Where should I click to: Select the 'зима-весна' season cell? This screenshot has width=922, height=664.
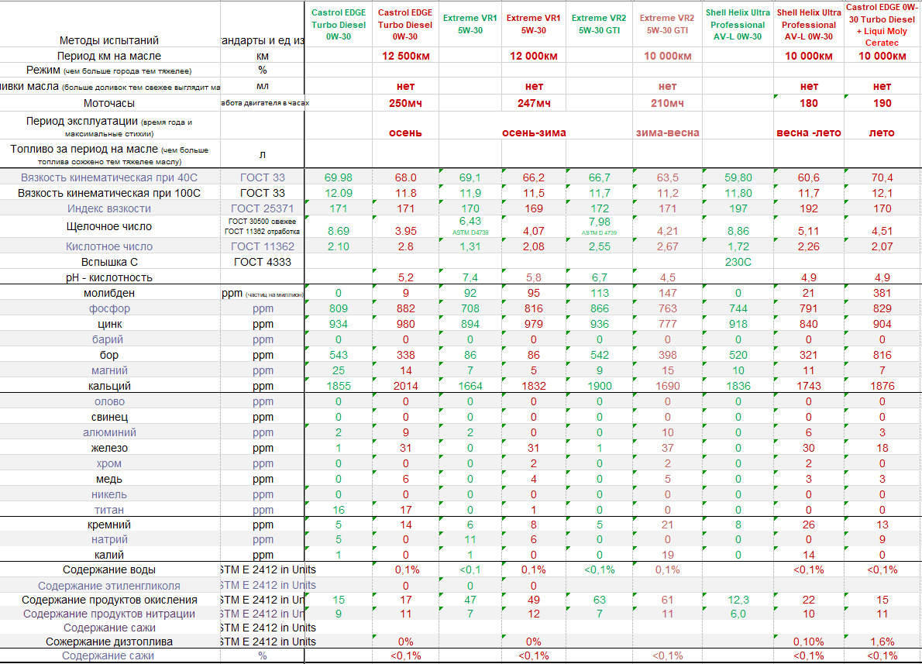(x=667, y=133)
